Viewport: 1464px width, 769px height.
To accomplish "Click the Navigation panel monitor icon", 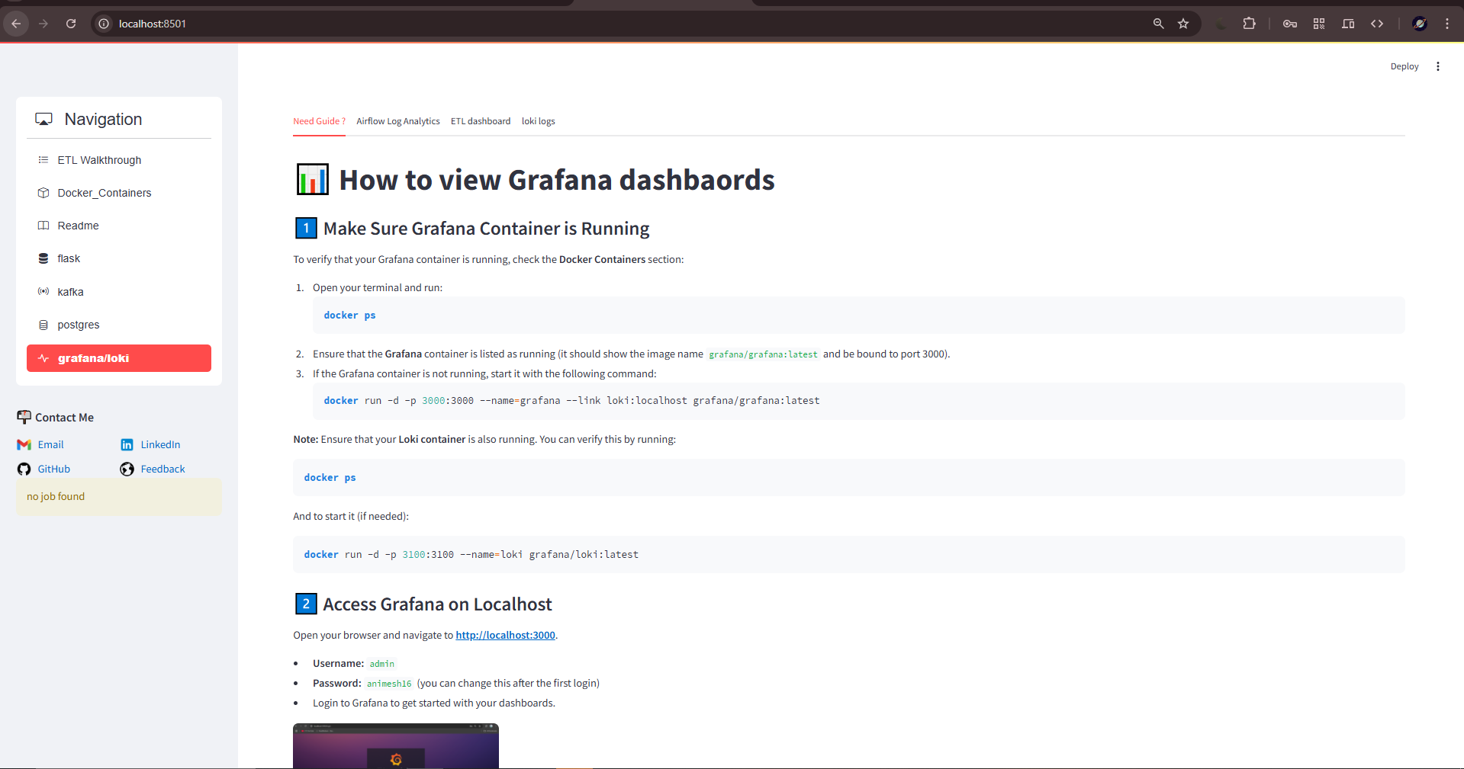I will 43,118.
